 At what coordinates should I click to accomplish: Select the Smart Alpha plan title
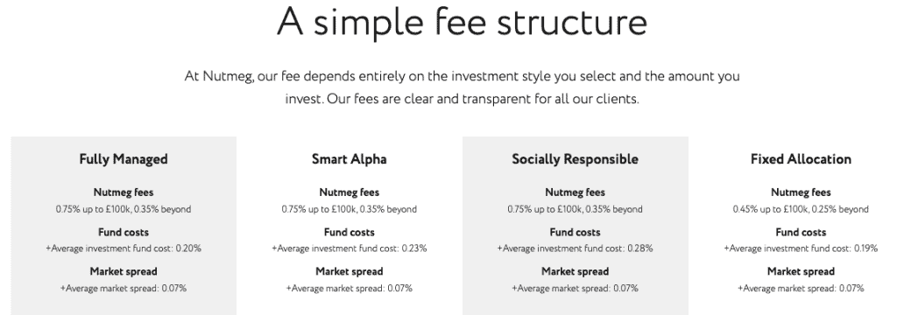(349, 159)
